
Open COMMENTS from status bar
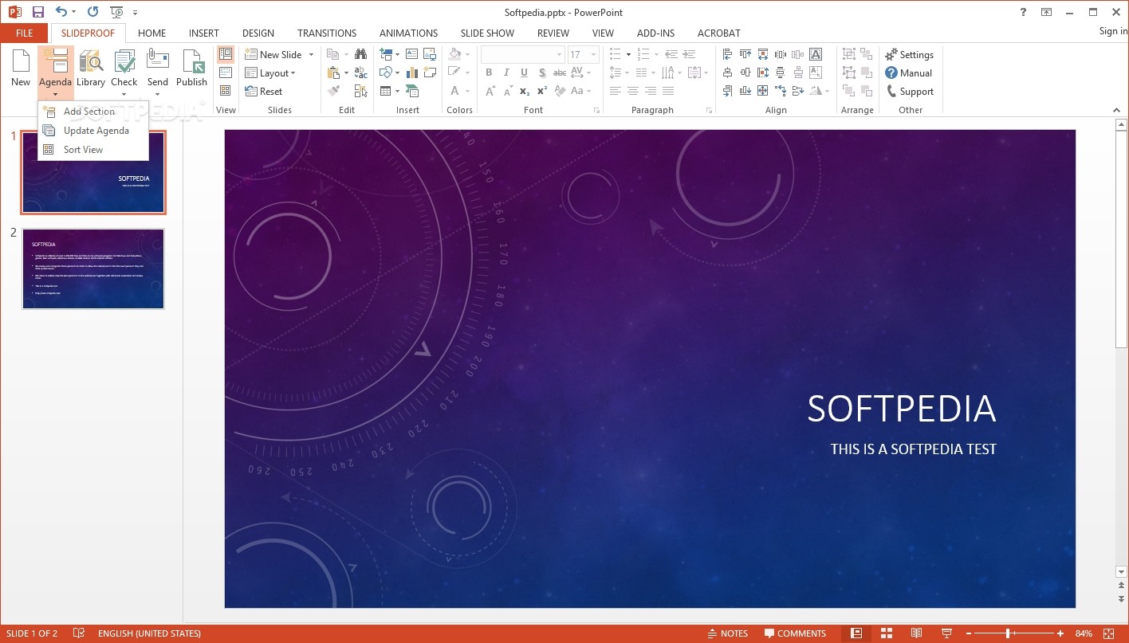point(795,633)
